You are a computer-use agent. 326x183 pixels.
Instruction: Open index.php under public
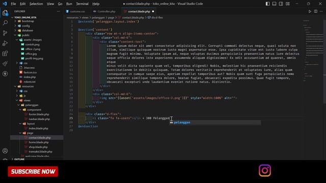[x=30, y=77]
